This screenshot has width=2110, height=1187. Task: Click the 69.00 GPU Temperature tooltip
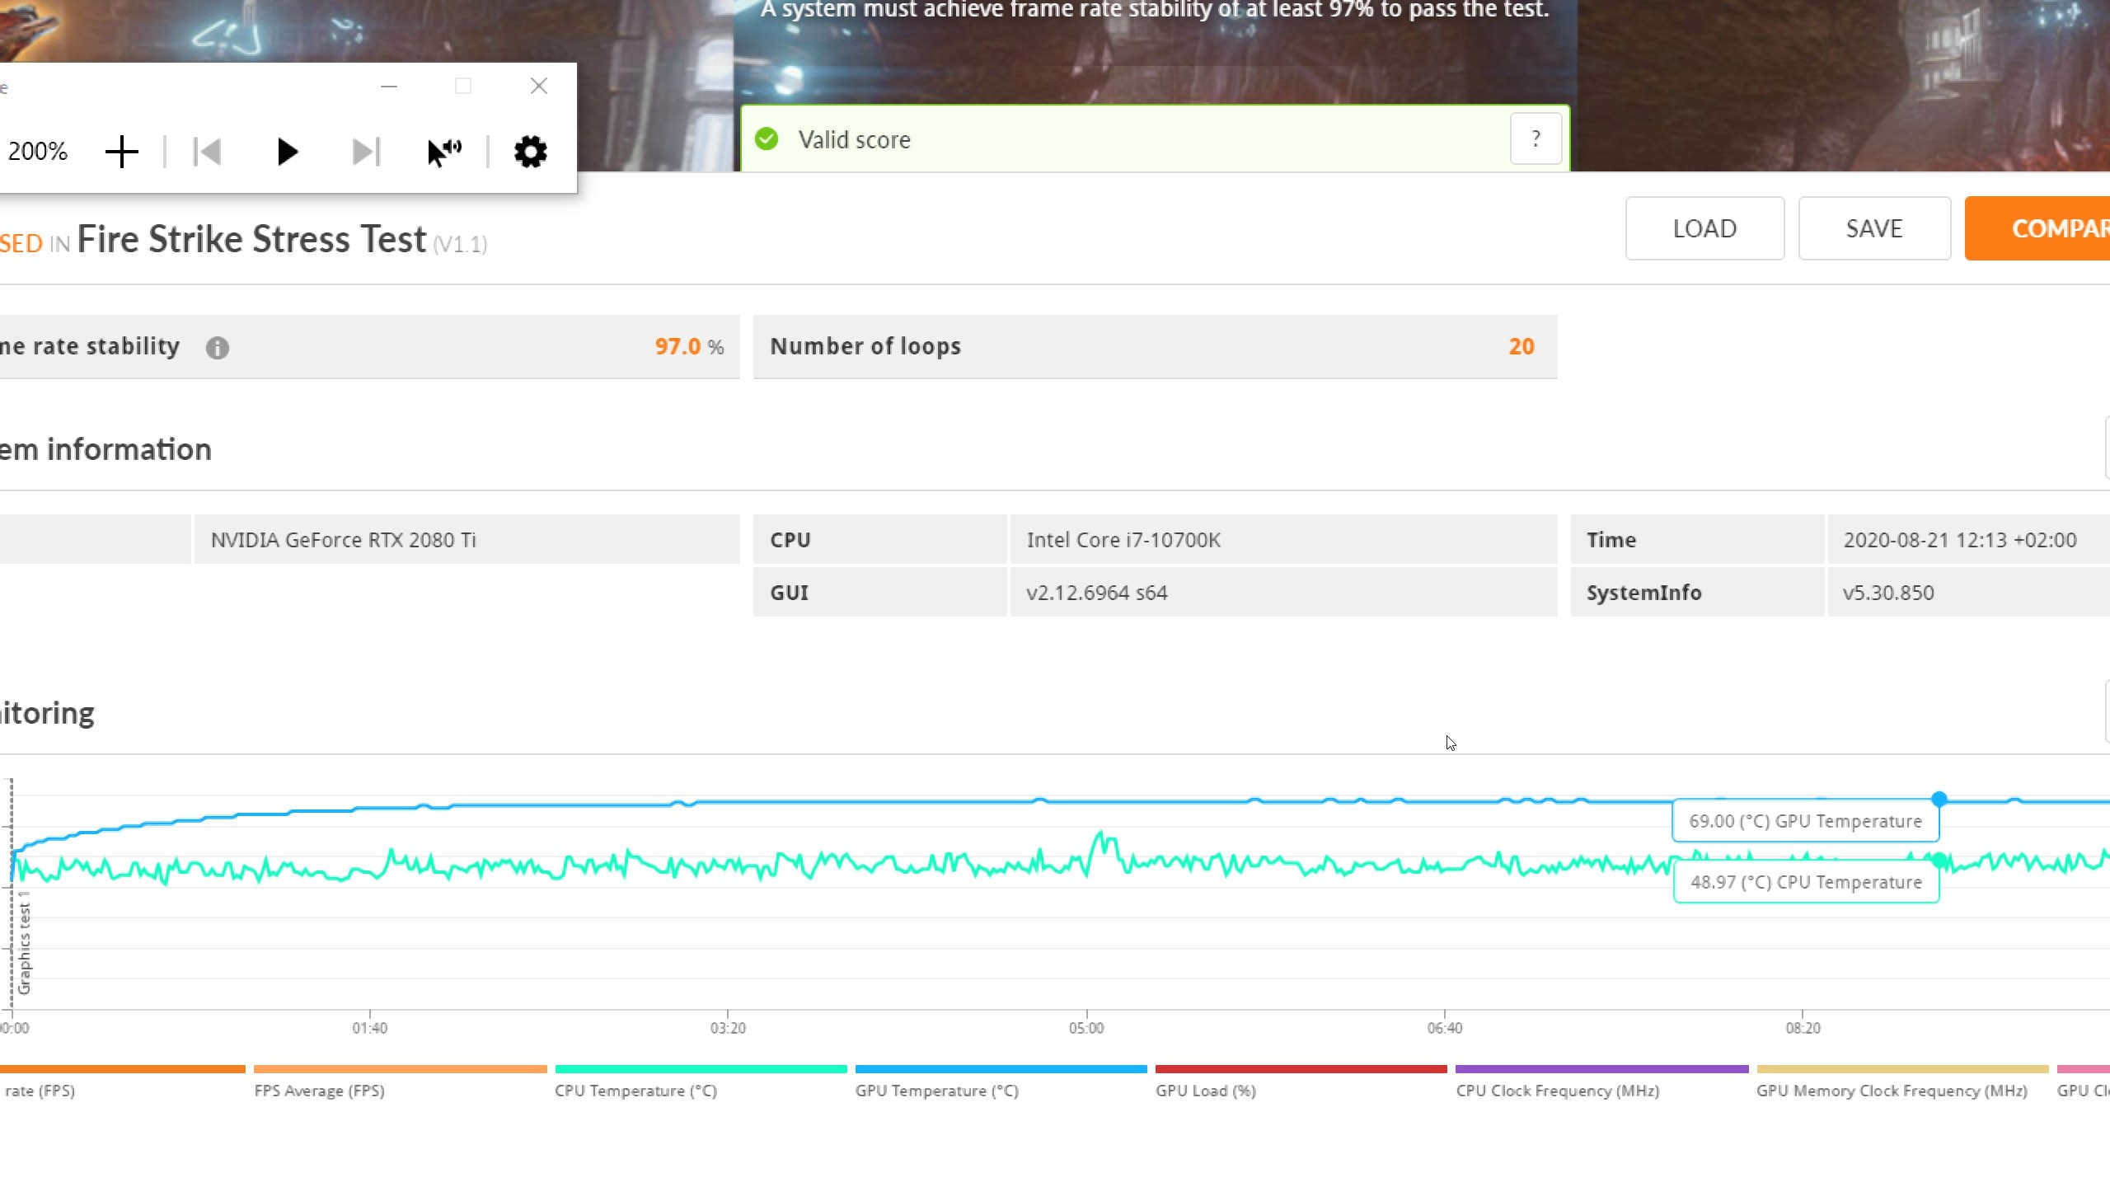pos(1805,821)
